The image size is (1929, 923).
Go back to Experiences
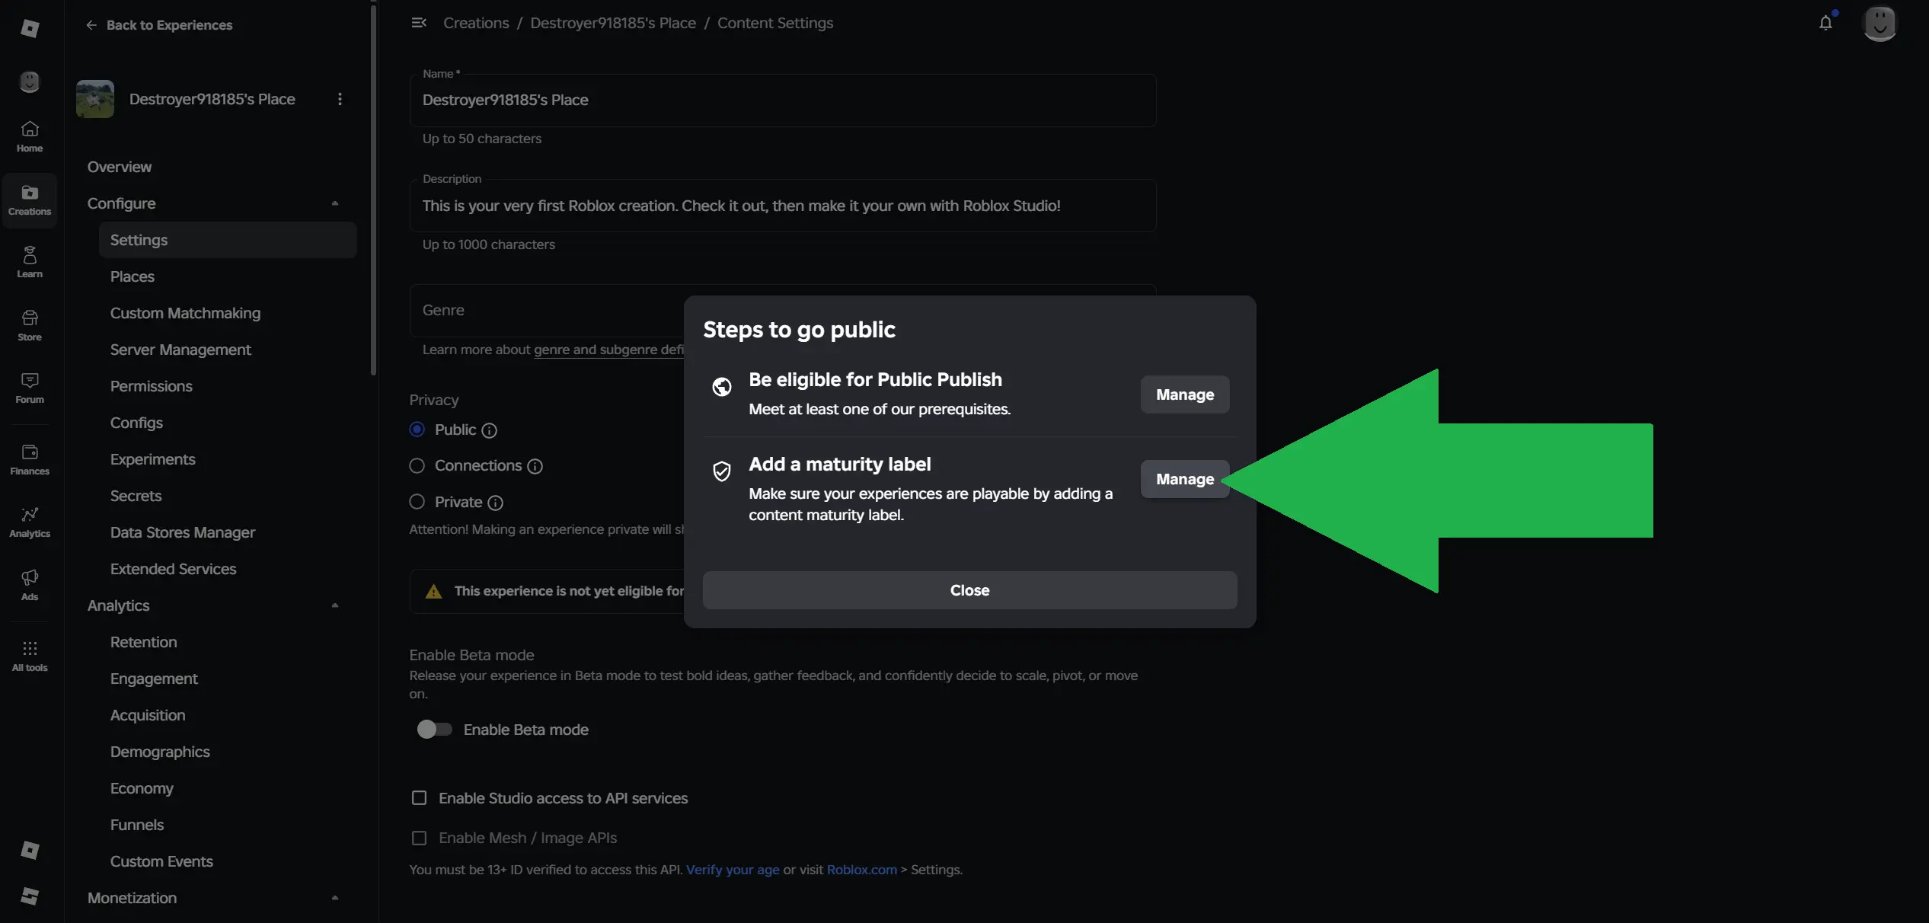[x=159, y=25]
